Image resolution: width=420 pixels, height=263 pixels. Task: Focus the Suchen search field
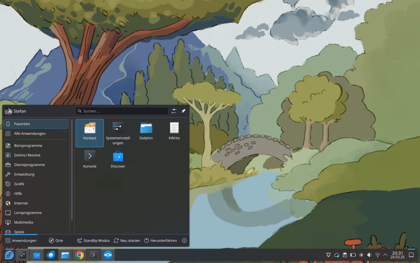(x=122, y=111)
